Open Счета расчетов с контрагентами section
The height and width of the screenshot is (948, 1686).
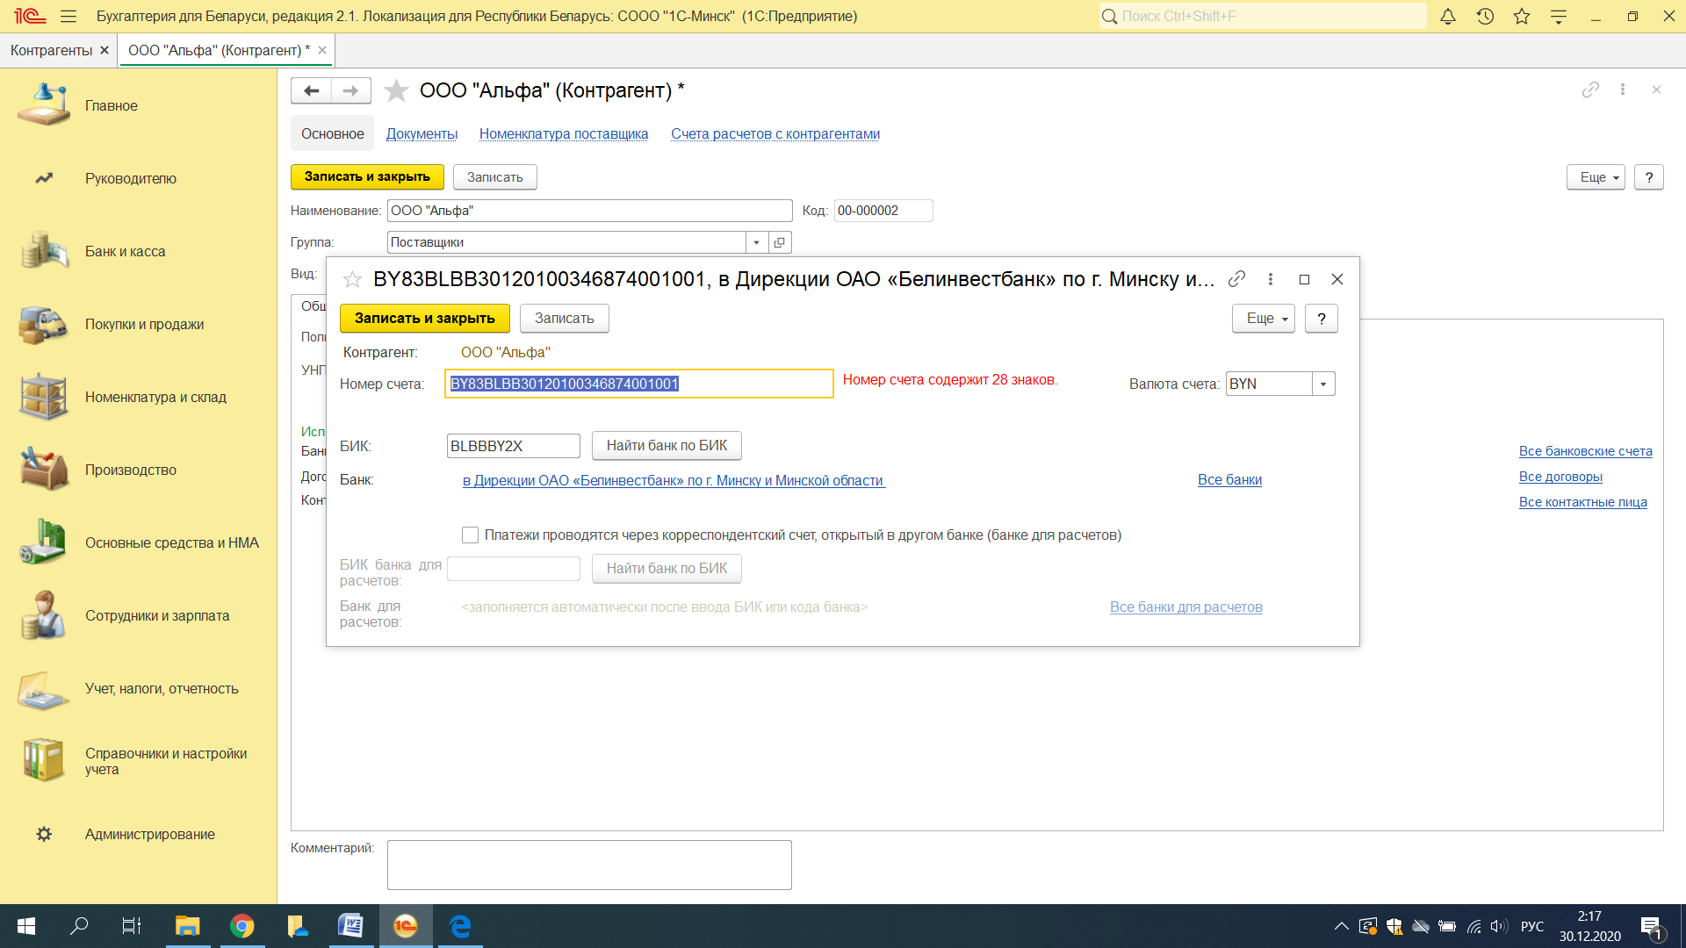(775, 133)
